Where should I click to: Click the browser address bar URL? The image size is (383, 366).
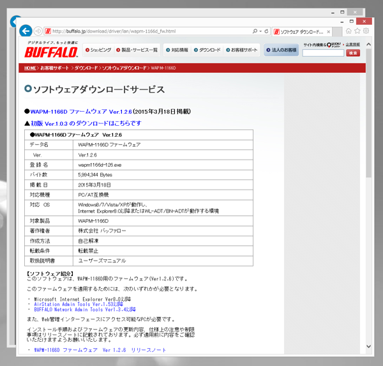114,31
